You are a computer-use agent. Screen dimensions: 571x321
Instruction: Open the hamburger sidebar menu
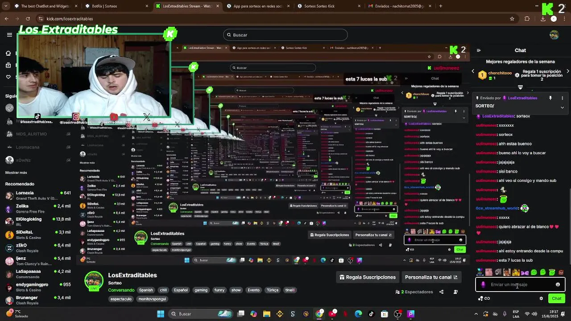[x=9, y=35]
